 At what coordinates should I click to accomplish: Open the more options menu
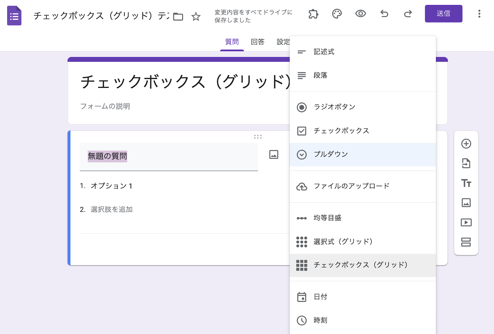(479, 14)
